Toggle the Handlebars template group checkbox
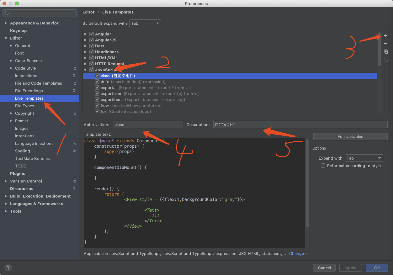This screenshot has height=275, width=393. tap(92, 52)
